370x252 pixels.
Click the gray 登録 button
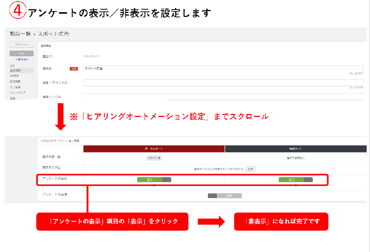pos(21,54)
